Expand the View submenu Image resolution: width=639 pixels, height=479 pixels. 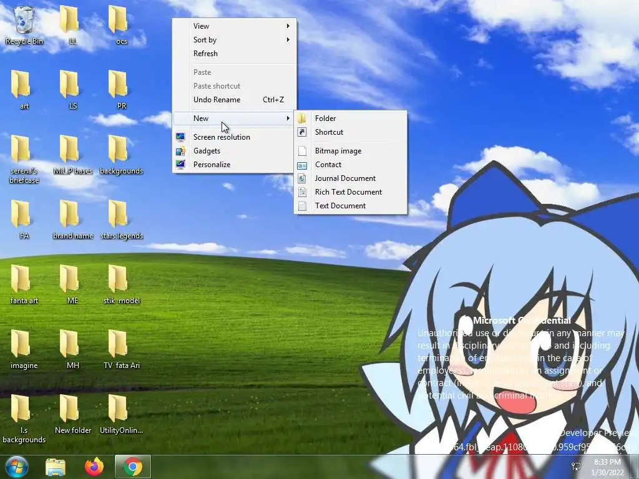(x=235, y=26)
